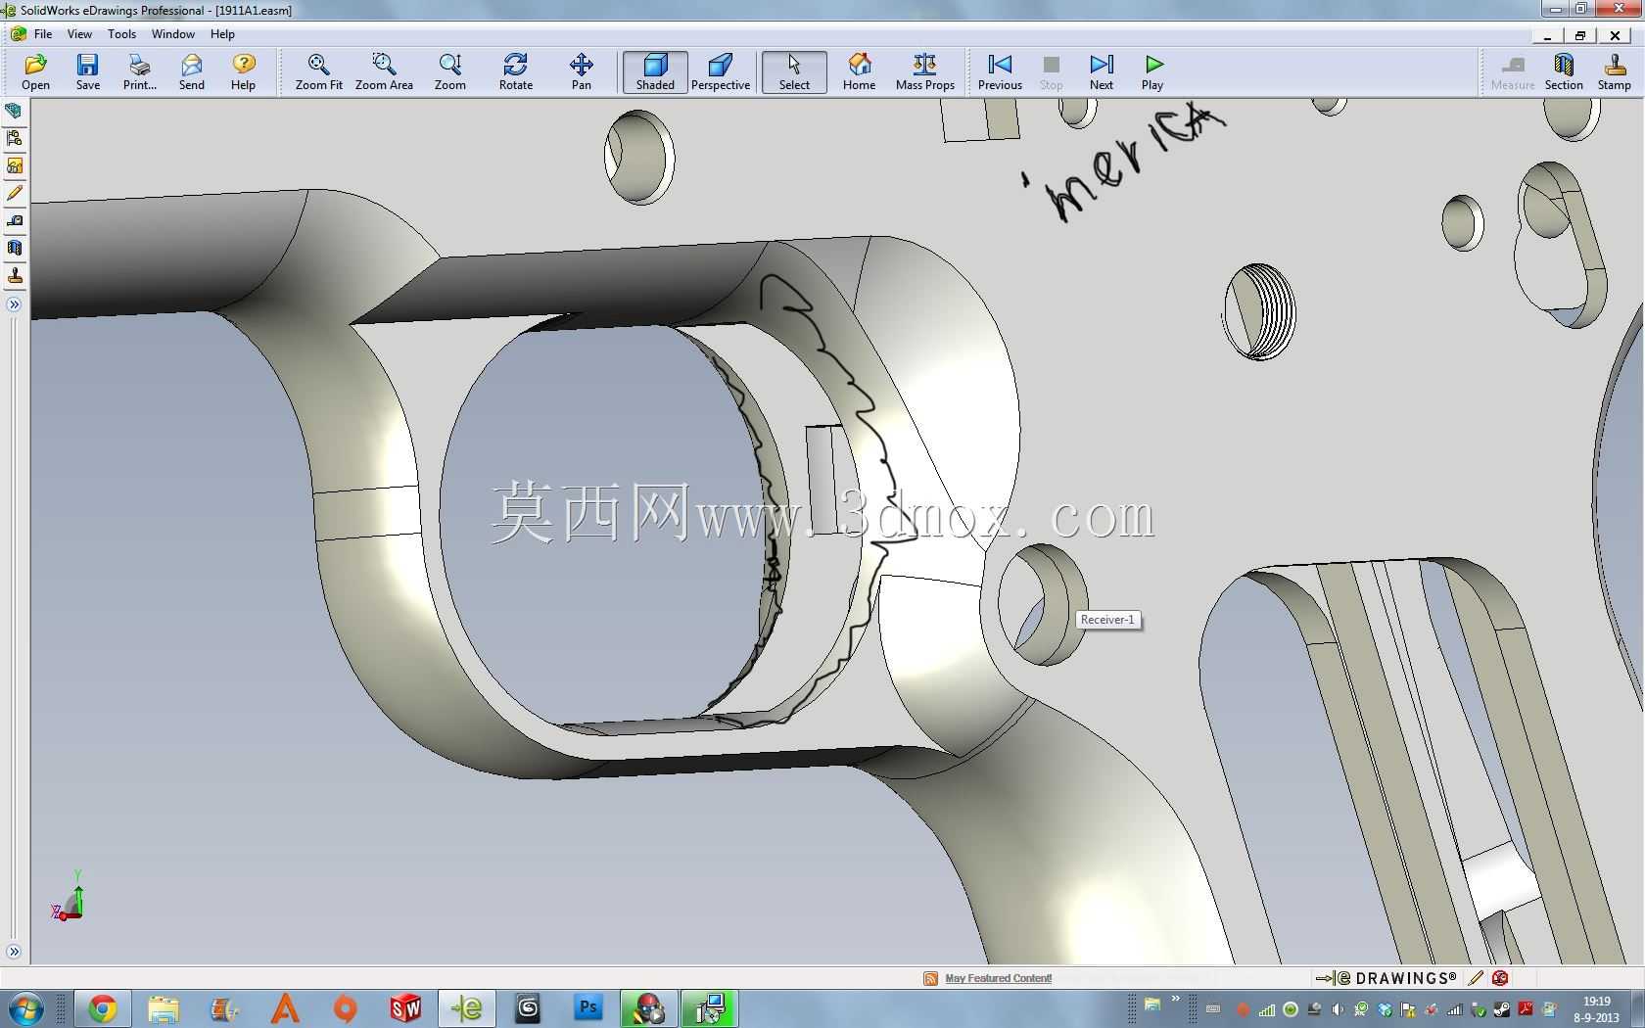Toggle Shaded display mode

coord(655,71)
